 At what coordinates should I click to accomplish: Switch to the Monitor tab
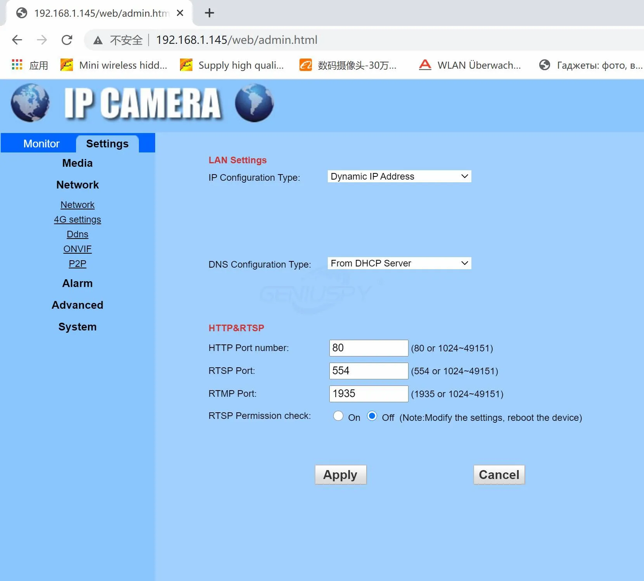coord(41,144)
